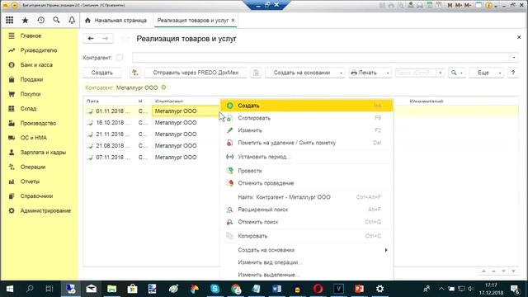Screen dimensions: 528x297
Task: Click the M- button in title bar
Action: [x=468, y=6]
